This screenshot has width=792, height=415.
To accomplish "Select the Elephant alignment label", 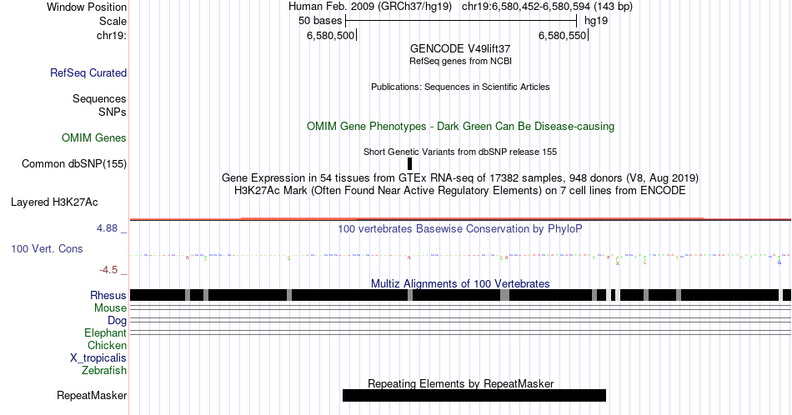I will tap(106, 332).
